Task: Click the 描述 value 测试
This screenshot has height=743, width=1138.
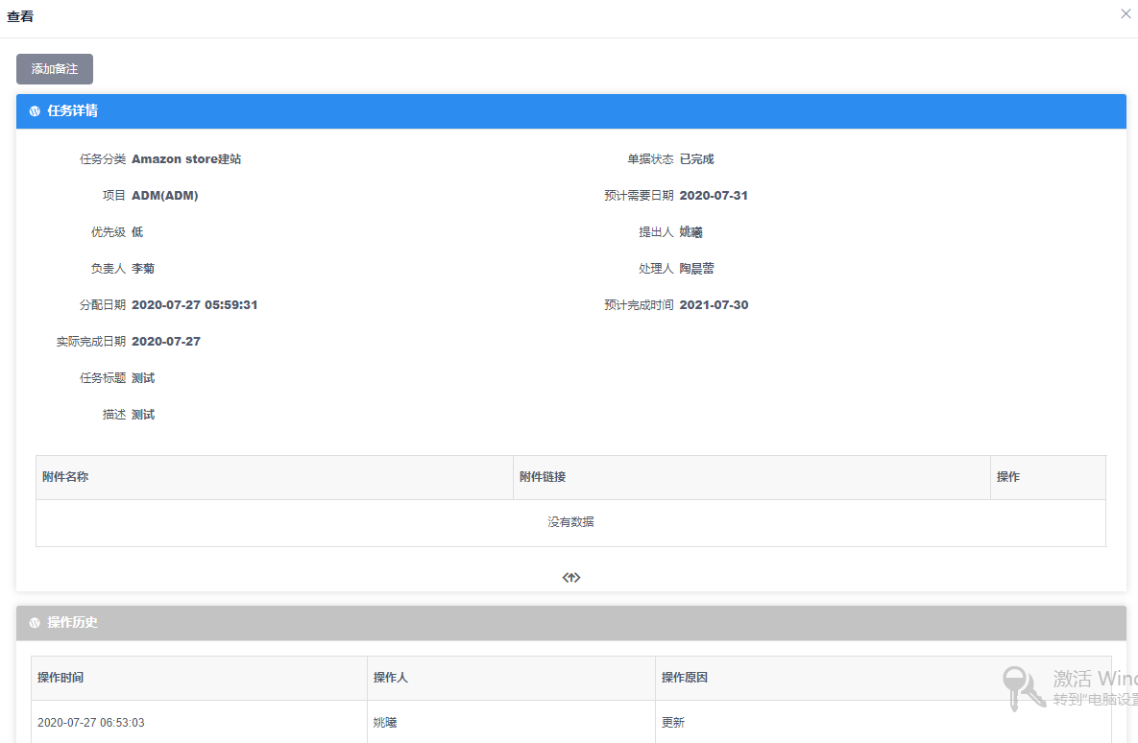Action: click(x=143, y=415)
